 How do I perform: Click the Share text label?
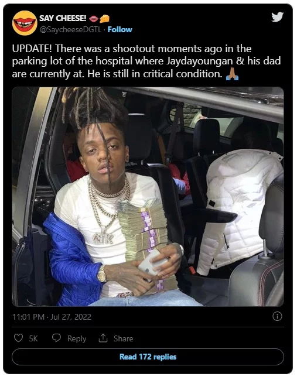tap(123, 338)
